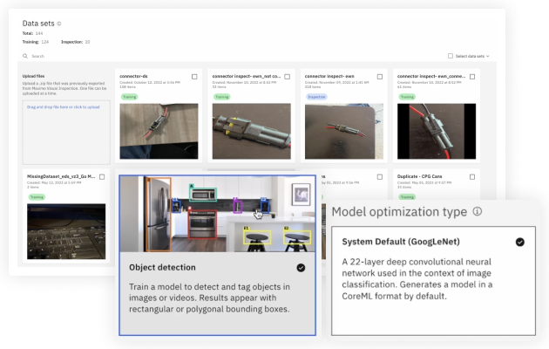Click the connecter-ds title
The width and height of the screenshot is (549, 349).
coord(133,76)
